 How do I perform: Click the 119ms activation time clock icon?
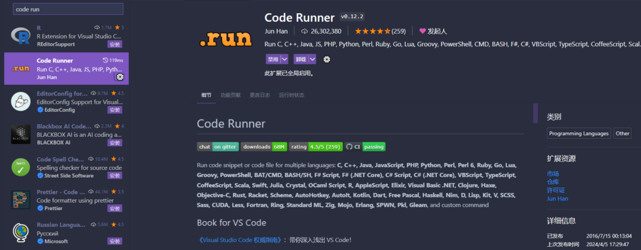click(x=105, y=61)
